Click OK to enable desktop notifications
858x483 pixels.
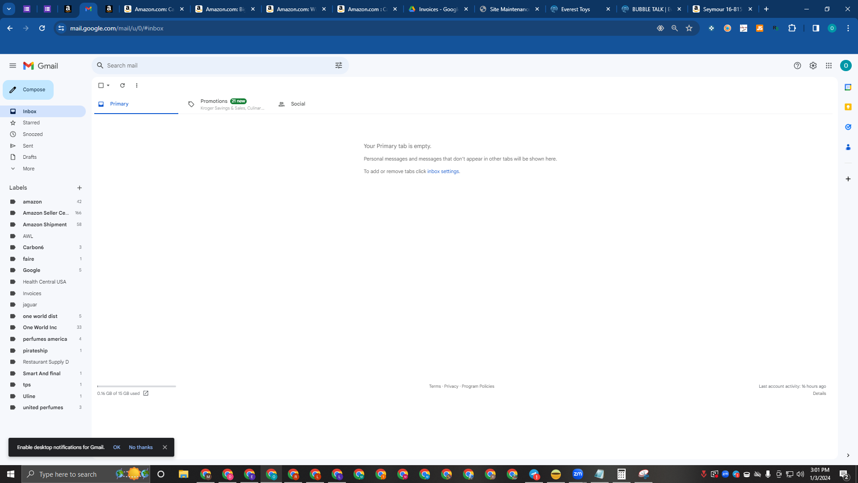[117, 447]
